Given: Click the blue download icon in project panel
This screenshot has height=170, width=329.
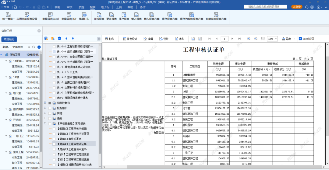Looking at the screenshot, I should pyautogui.click(x=39, y=47).
